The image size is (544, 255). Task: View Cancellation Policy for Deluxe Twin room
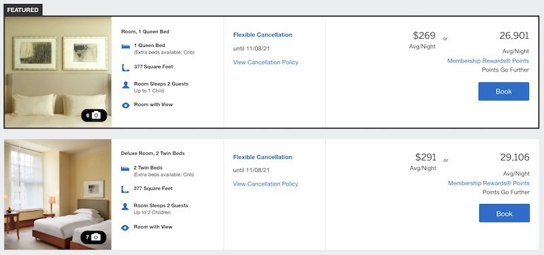pyautogui.click(x=265, y=184)
